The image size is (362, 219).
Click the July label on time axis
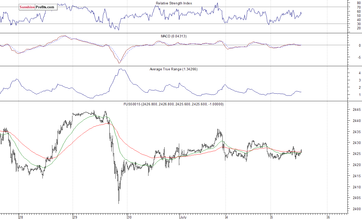pos(184,217)
